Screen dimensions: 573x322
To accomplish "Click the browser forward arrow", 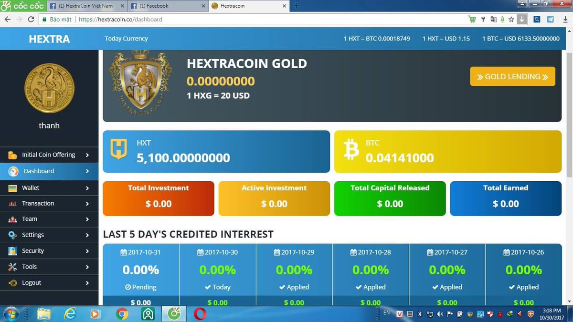I will [x=19, y=20].
